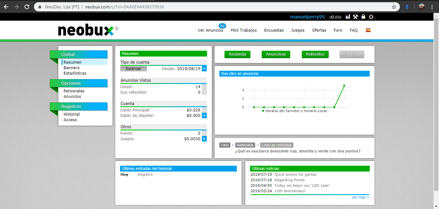Image resolution: width=439 pixels, height=209 pixels.
Task: Click the gray Referidos breadcrumb tag
Action: 245,145
